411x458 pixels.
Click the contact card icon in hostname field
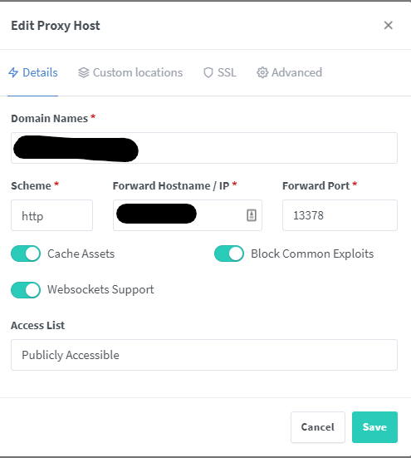coord(252,215)
